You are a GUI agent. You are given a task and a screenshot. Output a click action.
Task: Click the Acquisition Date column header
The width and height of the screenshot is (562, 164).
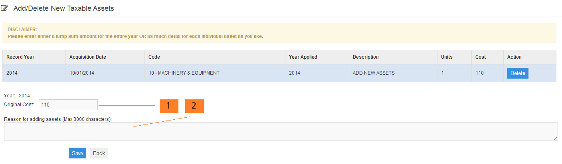[88, 57]
